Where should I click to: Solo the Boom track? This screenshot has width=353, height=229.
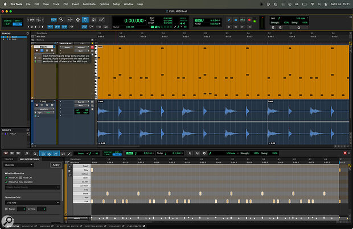coord(47,51)
